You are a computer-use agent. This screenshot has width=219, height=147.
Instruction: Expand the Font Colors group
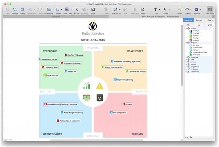pyautogui.click(x=186, y=72)
